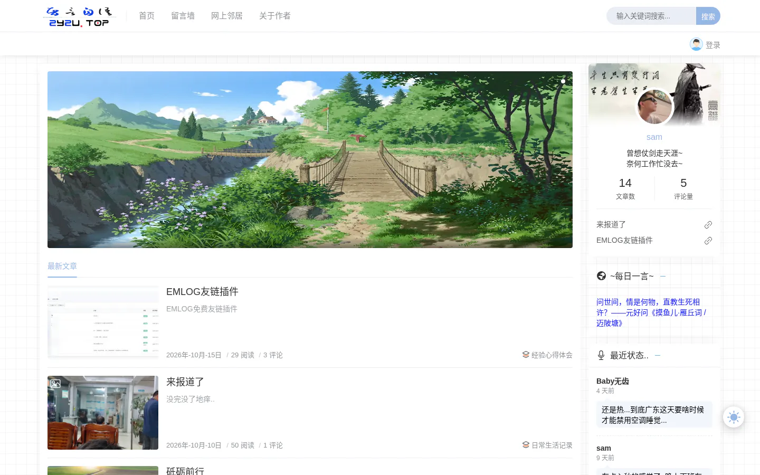Open the EMLOG友链插件 article title
The image size is (760, 475).
coord(202,292)
